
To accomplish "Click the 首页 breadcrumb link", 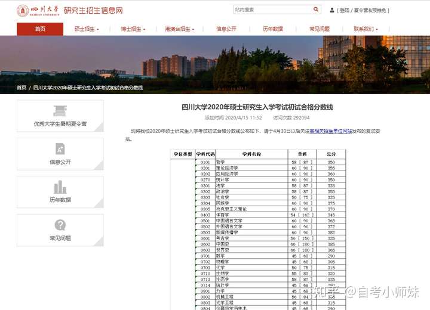I will click(21, 88).
